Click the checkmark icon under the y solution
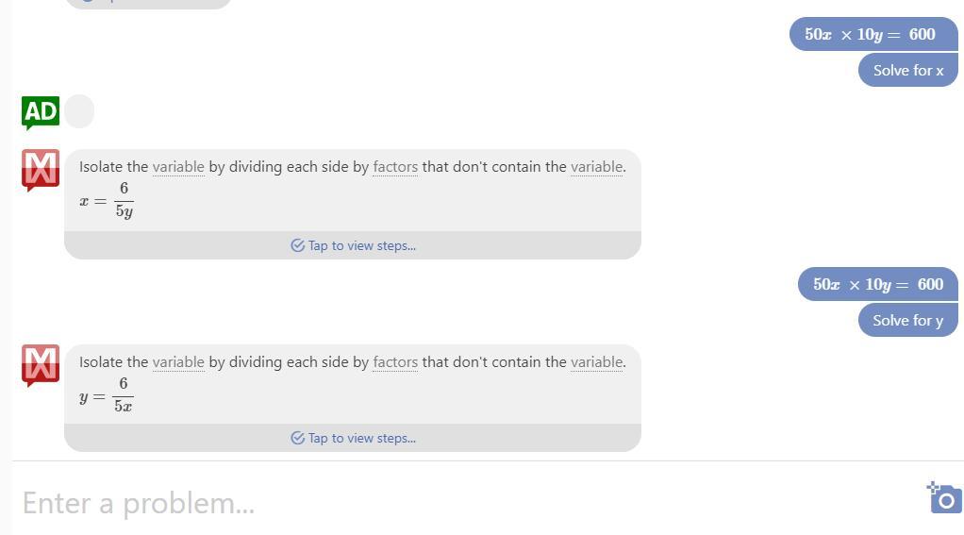 [x=297, y=438]
